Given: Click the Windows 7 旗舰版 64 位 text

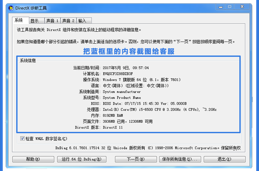Looking at the screenshot, I should point(142,80).
